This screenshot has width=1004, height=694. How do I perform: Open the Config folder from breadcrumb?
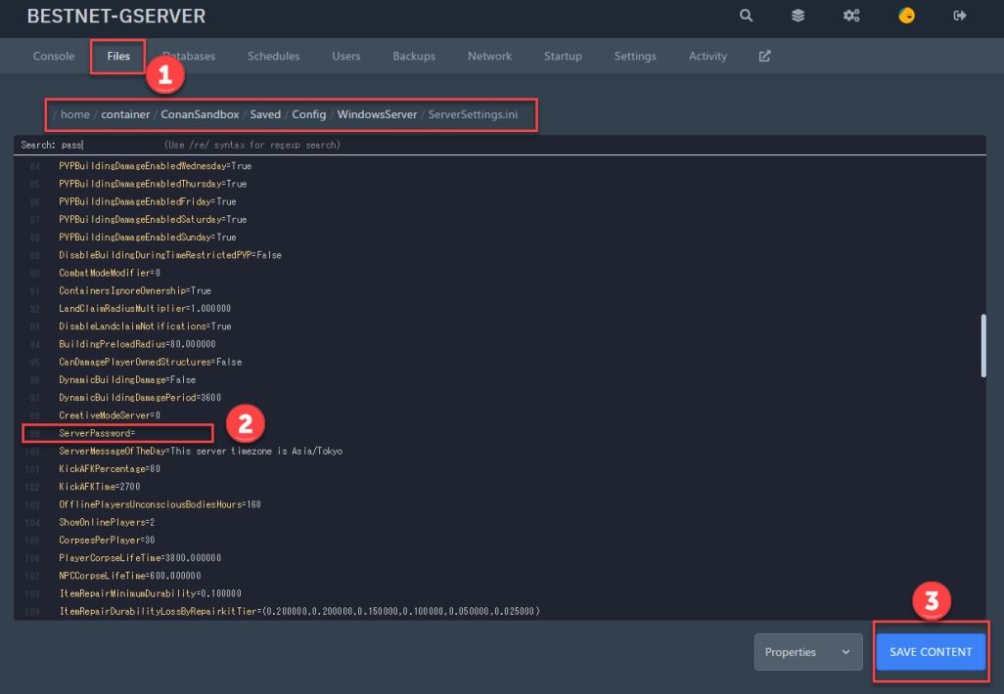pos(308,114)
